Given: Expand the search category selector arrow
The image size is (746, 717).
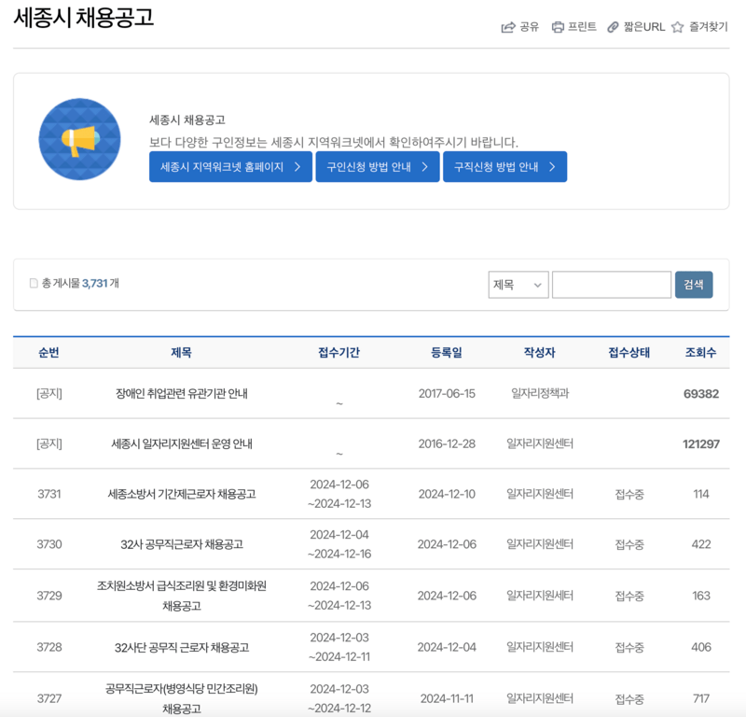Looking at the screenshot, I should pyautogui.click(x=538, y=284).
